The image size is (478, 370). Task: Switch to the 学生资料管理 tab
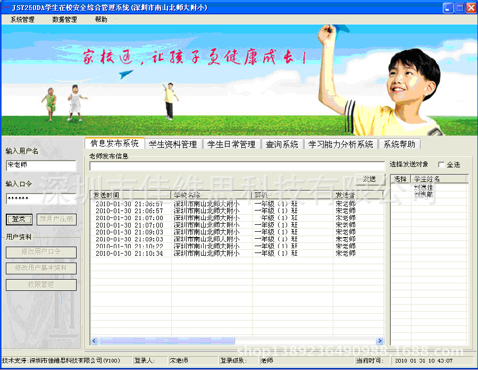[173, 144]
